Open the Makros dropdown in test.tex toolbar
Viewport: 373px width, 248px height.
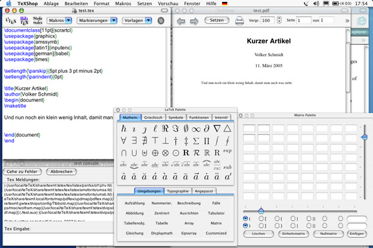pyautogui.click(x=59, y=21)
